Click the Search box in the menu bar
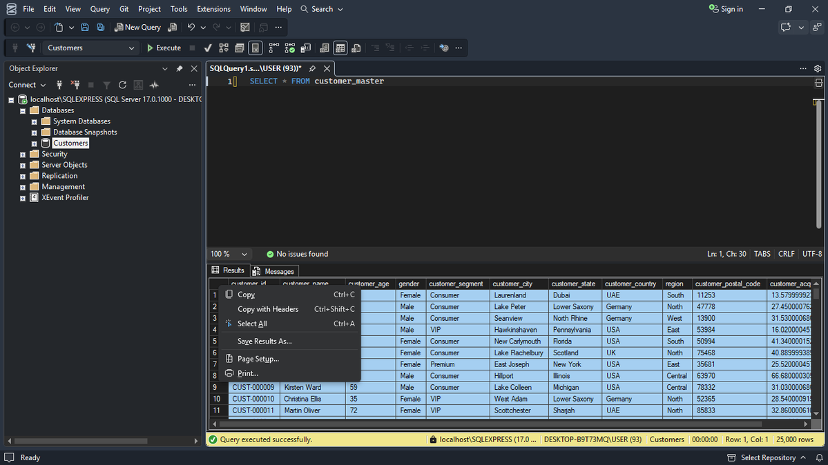This screenshot has width=828, height=465. (322, 9)
